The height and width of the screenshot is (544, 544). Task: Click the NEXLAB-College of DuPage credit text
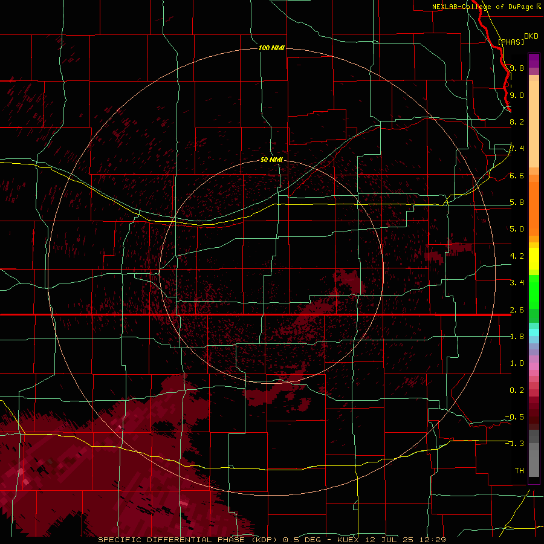click(482, 7)
